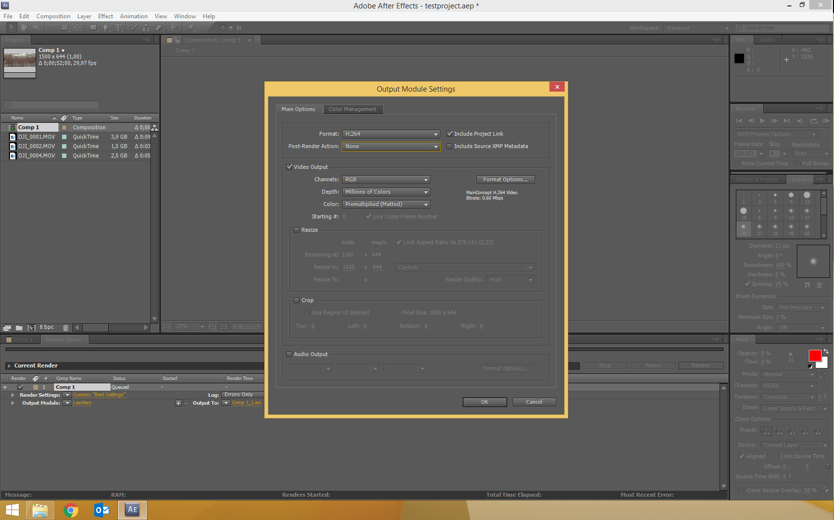Click Cancel in Output Module Settings

pyautogui.click(x=535, y=402)
